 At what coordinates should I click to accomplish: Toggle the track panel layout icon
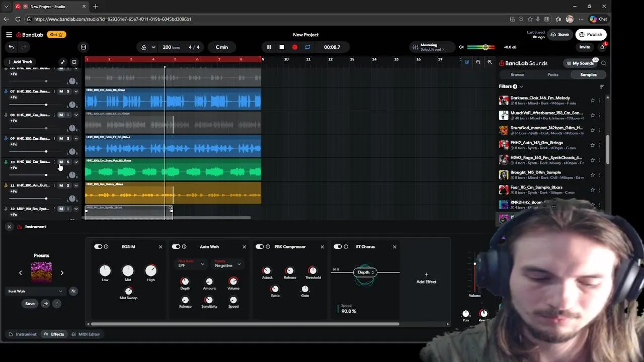(84, 47)
